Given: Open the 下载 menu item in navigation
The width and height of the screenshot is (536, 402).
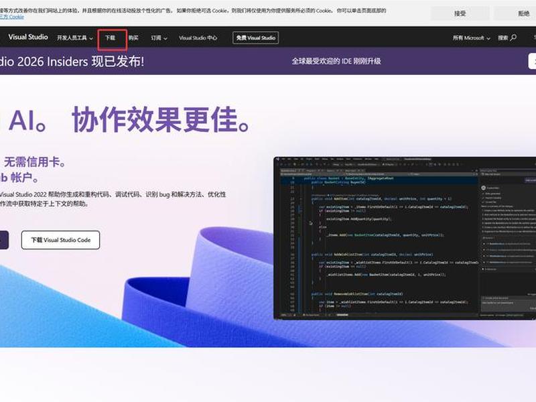Looking at the screenshot, I should 110,38.
